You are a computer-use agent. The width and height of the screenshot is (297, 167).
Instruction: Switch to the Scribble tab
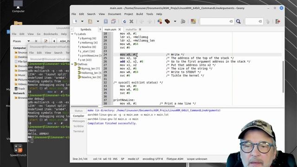[x=78, y=126]
